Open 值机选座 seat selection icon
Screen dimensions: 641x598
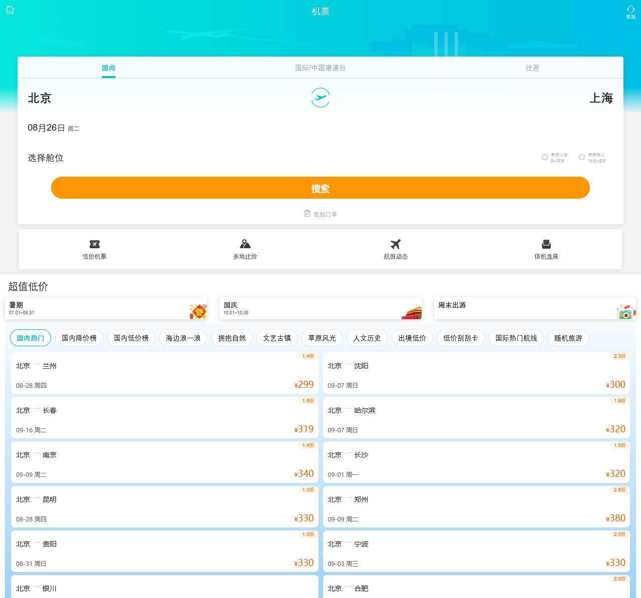tap(546, 244)
